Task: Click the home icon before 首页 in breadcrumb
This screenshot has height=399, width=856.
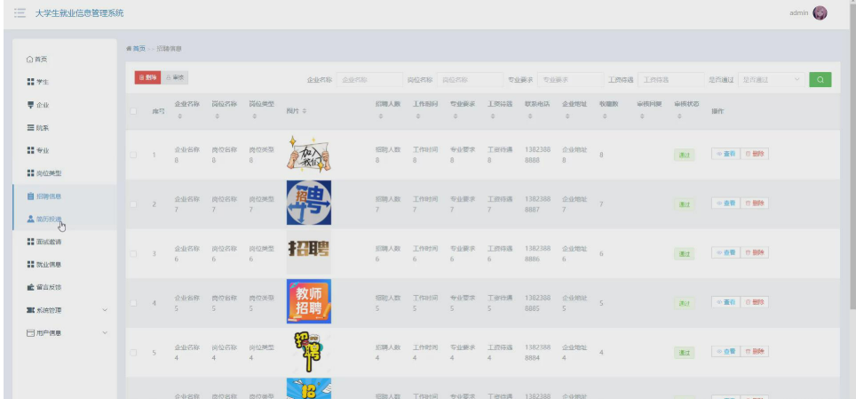Action: pos(129,49)
